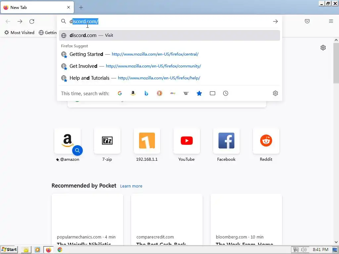Click the forward navigation arrow
Screen dimensions: 339x254
click(x=20, y=21)
